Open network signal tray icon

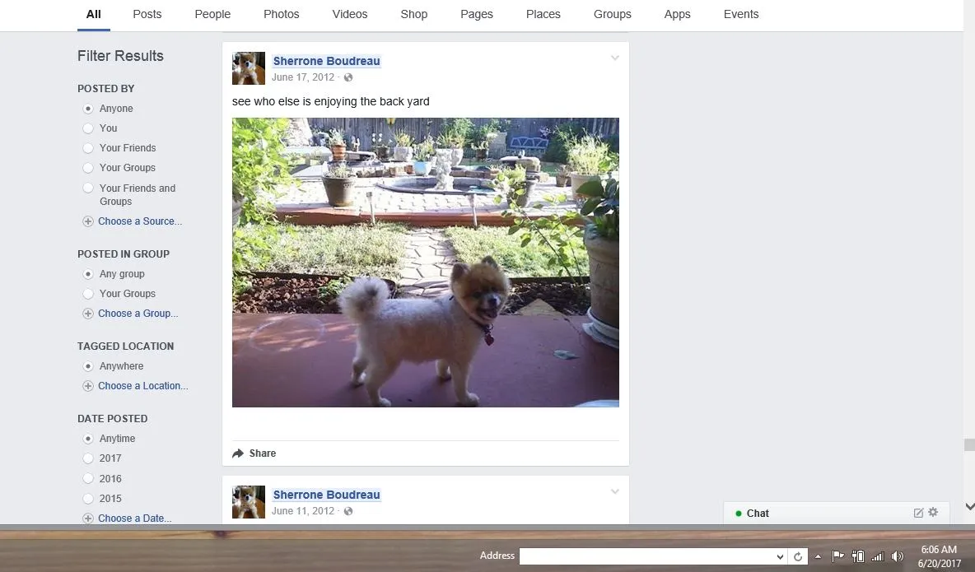[x=878, y=556]
